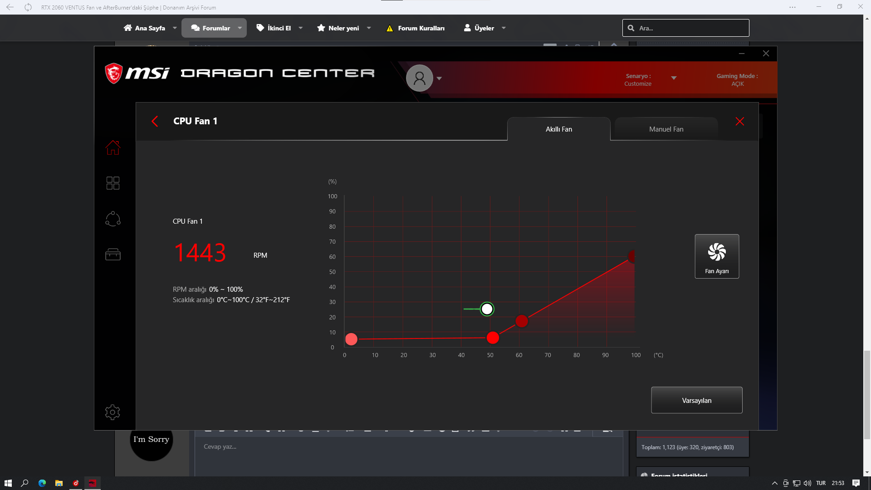
Task: Click the browser refresh icon
Action: click(28, 7)
